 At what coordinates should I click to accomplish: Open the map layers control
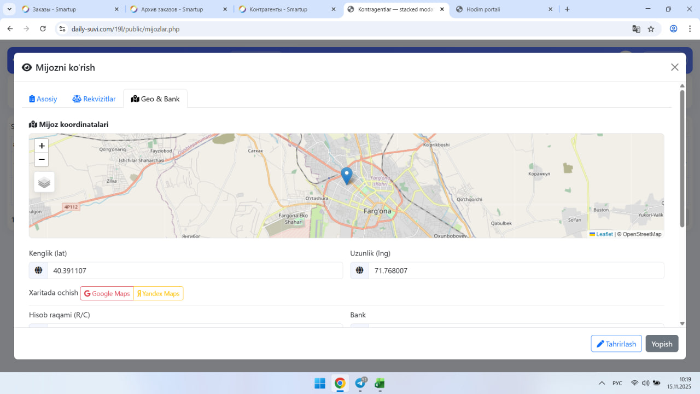[44, 182]
